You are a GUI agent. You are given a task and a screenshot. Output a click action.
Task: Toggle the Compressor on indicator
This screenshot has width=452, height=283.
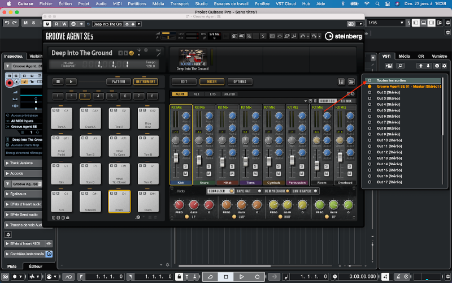pyautogui.click(x=288, y=191)
